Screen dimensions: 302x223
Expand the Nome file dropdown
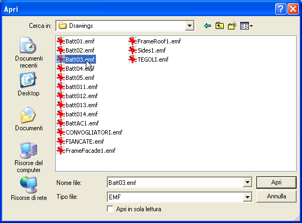click(247, 182)
